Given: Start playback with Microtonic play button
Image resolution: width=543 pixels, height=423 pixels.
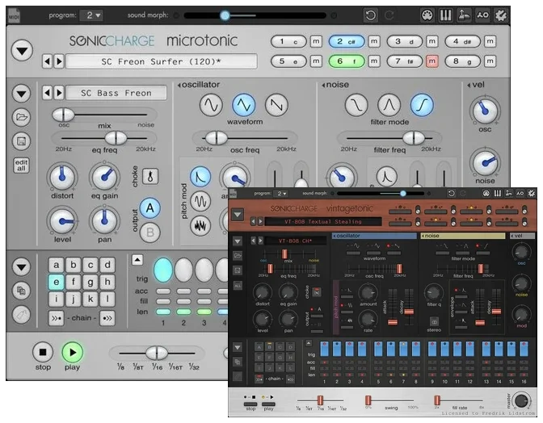Looking at the screenshot, I should 73,352.
